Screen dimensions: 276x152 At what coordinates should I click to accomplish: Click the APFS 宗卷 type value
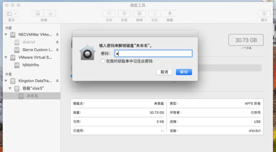253,104
